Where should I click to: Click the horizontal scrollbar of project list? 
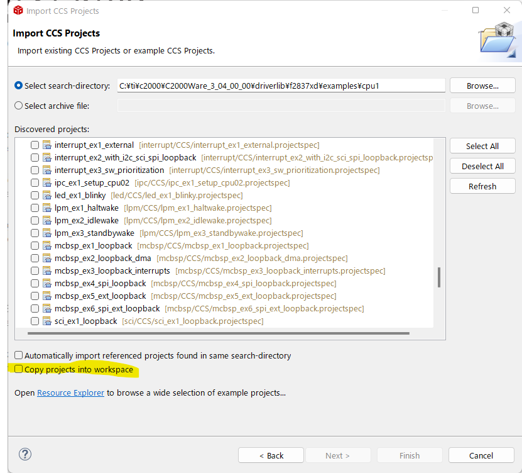(x=219, y=333)
